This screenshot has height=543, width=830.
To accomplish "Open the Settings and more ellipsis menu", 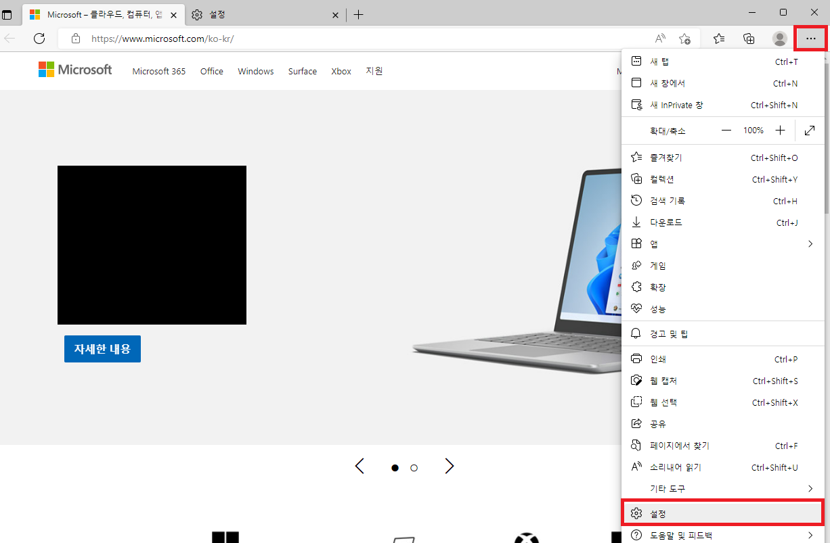I will pyautogui.click(x=810, y=39).
